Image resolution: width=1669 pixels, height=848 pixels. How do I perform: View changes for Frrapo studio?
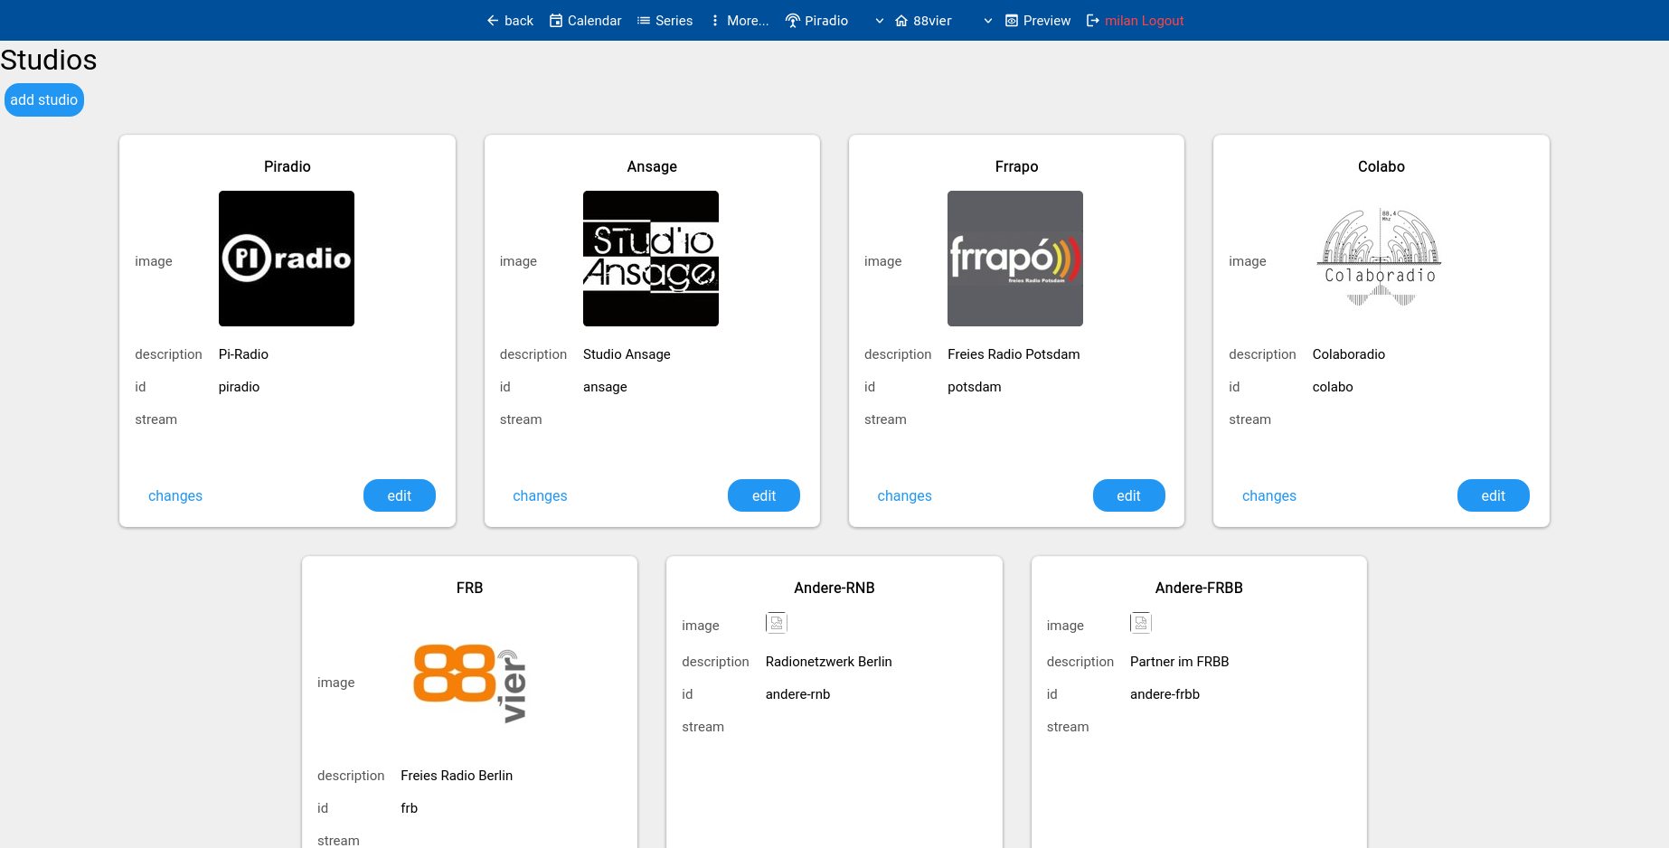[x=904, y=495]
